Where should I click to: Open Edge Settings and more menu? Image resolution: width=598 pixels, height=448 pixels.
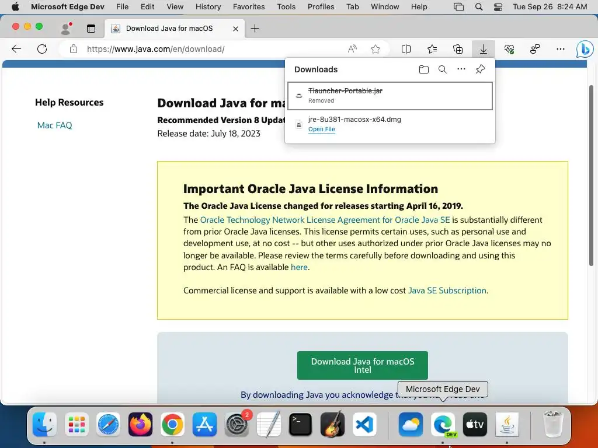click(x=560, y=49)
